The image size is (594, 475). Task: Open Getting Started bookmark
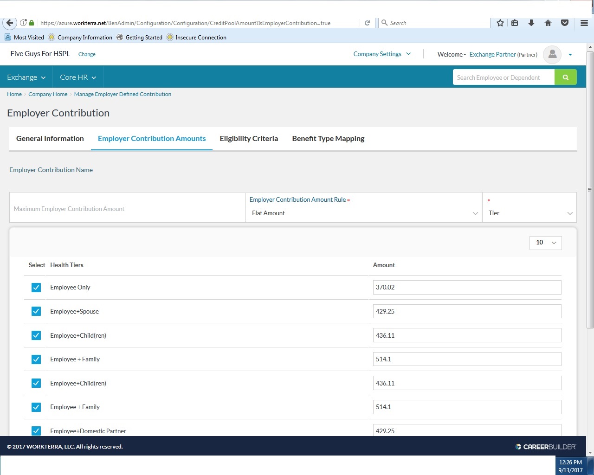(139, 38)
